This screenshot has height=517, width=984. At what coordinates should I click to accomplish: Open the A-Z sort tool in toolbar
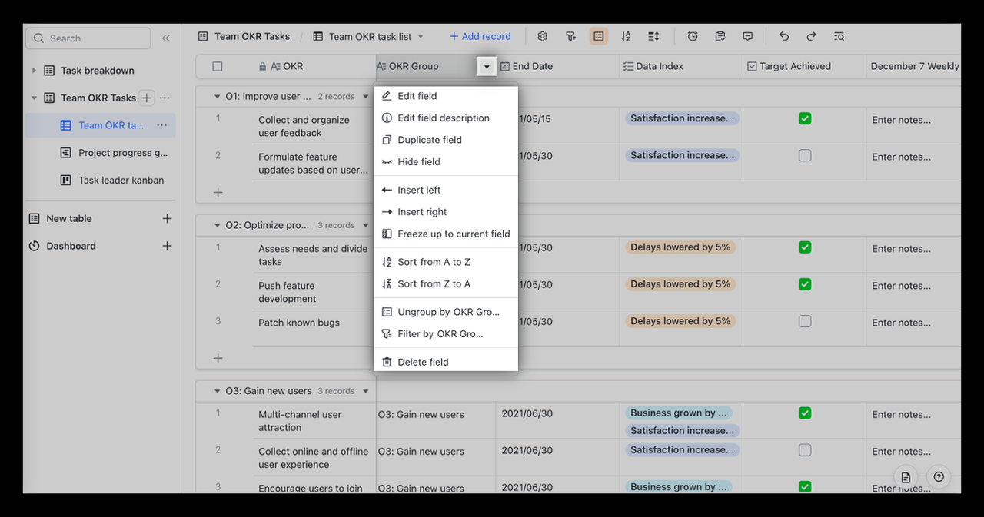(626, 36)
